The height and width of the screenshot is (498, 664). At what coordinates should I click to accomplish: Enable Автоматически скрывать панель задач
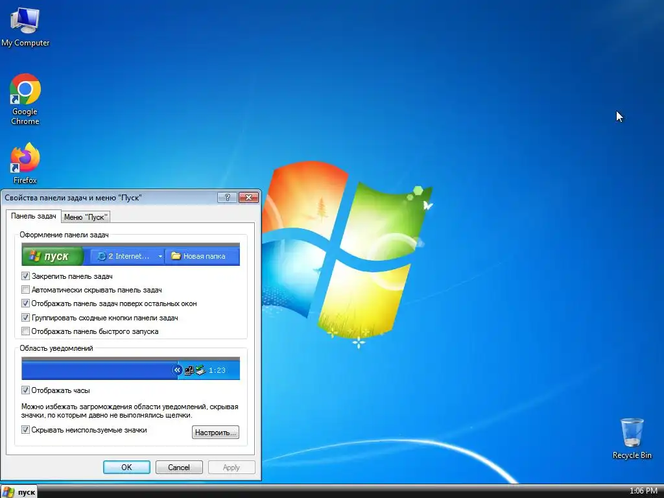25,290
